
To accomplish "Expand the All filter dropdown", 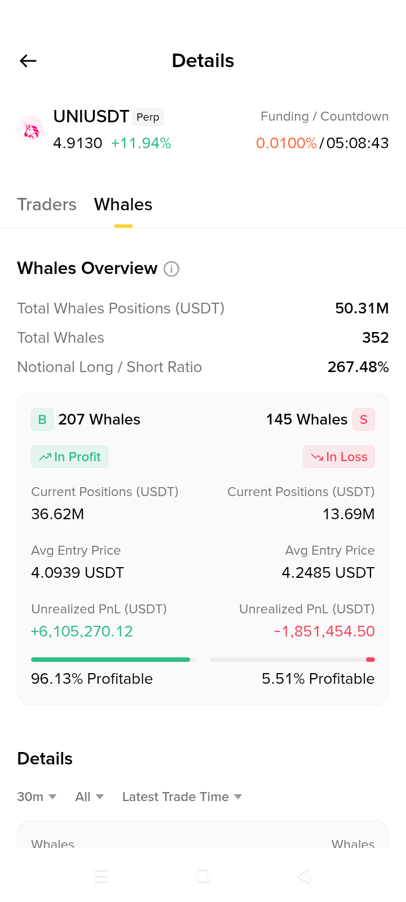I will 90,797.
